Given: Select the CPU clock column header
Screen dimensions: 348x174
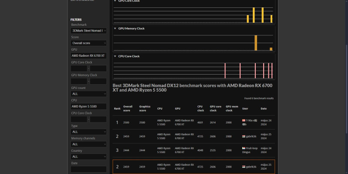Looking at the screenshot, I should 201,108.
